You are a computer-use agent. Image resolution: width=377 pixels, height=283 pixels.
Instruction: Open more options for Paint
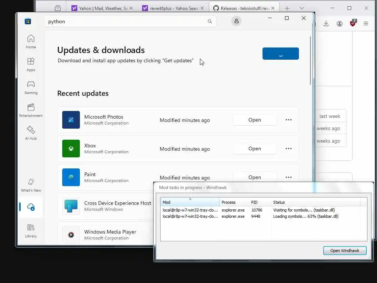click(289, 177)
